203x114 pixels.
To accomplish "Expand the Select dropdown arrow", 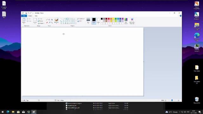I will tap(35, 24).
